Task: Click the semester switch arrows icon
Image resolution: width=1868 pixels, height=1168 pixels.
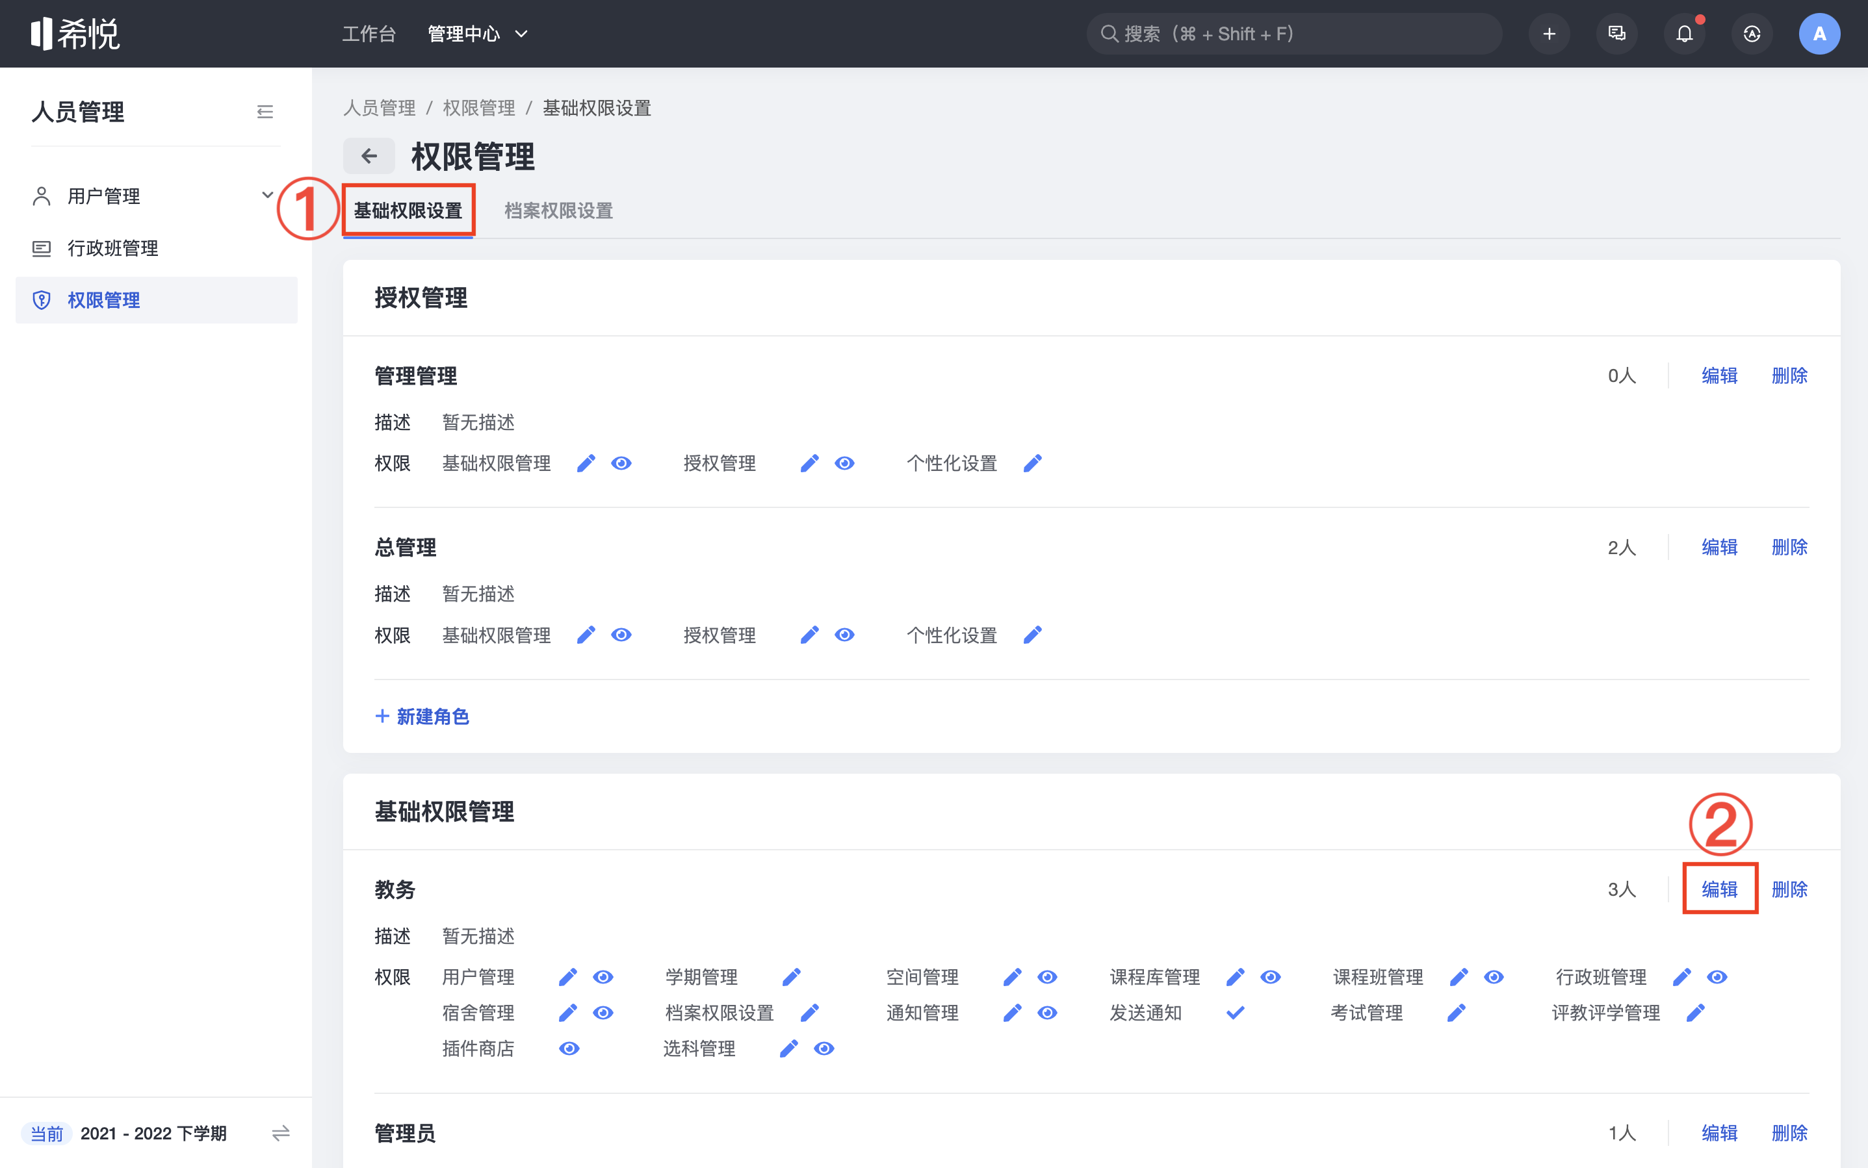Action: point(281,1132)
